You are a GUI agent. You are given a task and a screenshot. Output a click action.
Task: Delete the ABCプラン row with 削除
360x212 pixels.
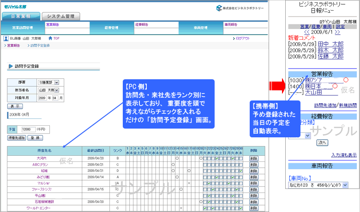(254, 165)
